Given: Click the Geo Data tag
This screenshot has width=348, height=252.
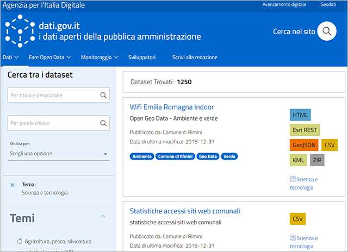Looking at the screenshot, I should (x=208, y=156).
